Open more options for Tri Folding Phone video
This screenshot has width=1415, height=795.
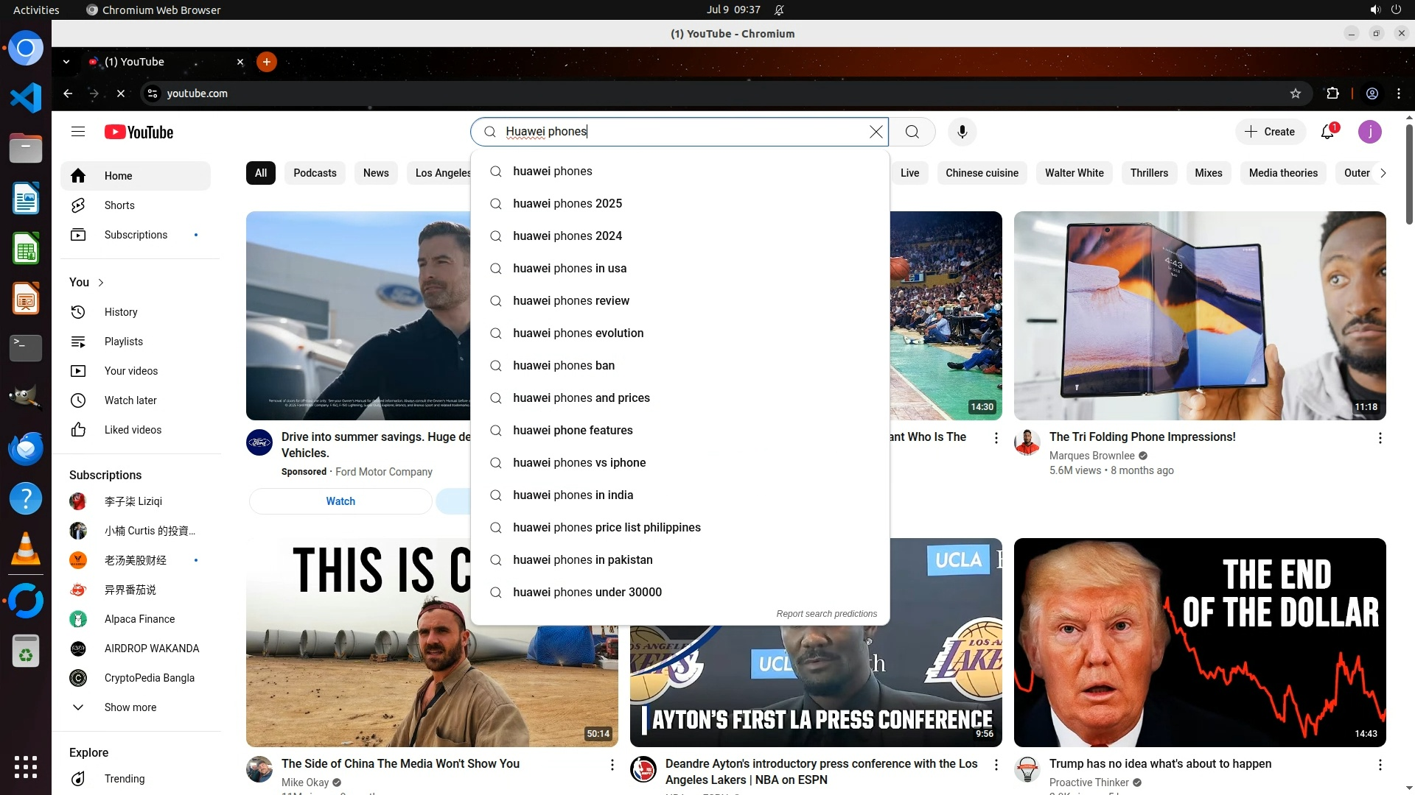[x=1380, y=438]
